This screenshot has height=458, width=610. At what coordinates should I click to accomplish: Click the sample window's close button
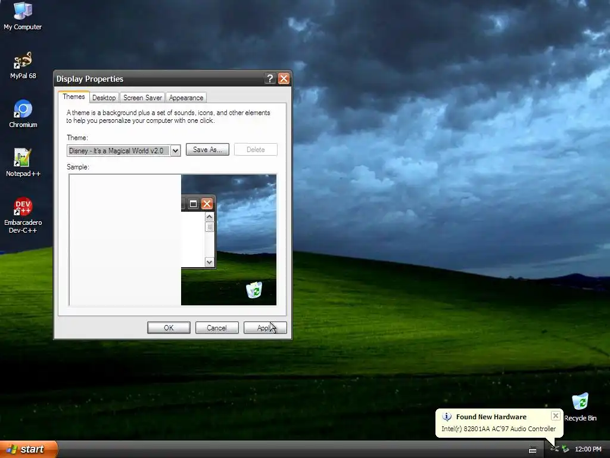207,204
